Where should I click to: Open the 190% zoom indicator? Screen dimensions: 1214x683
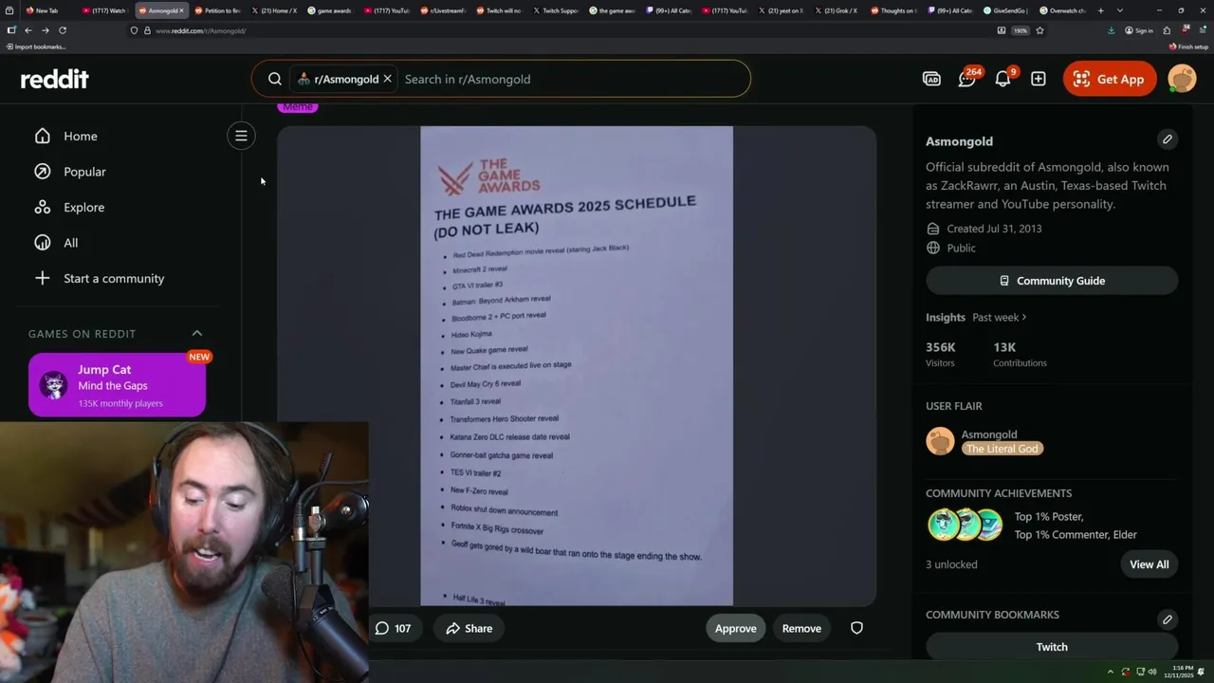point(1021,30)
